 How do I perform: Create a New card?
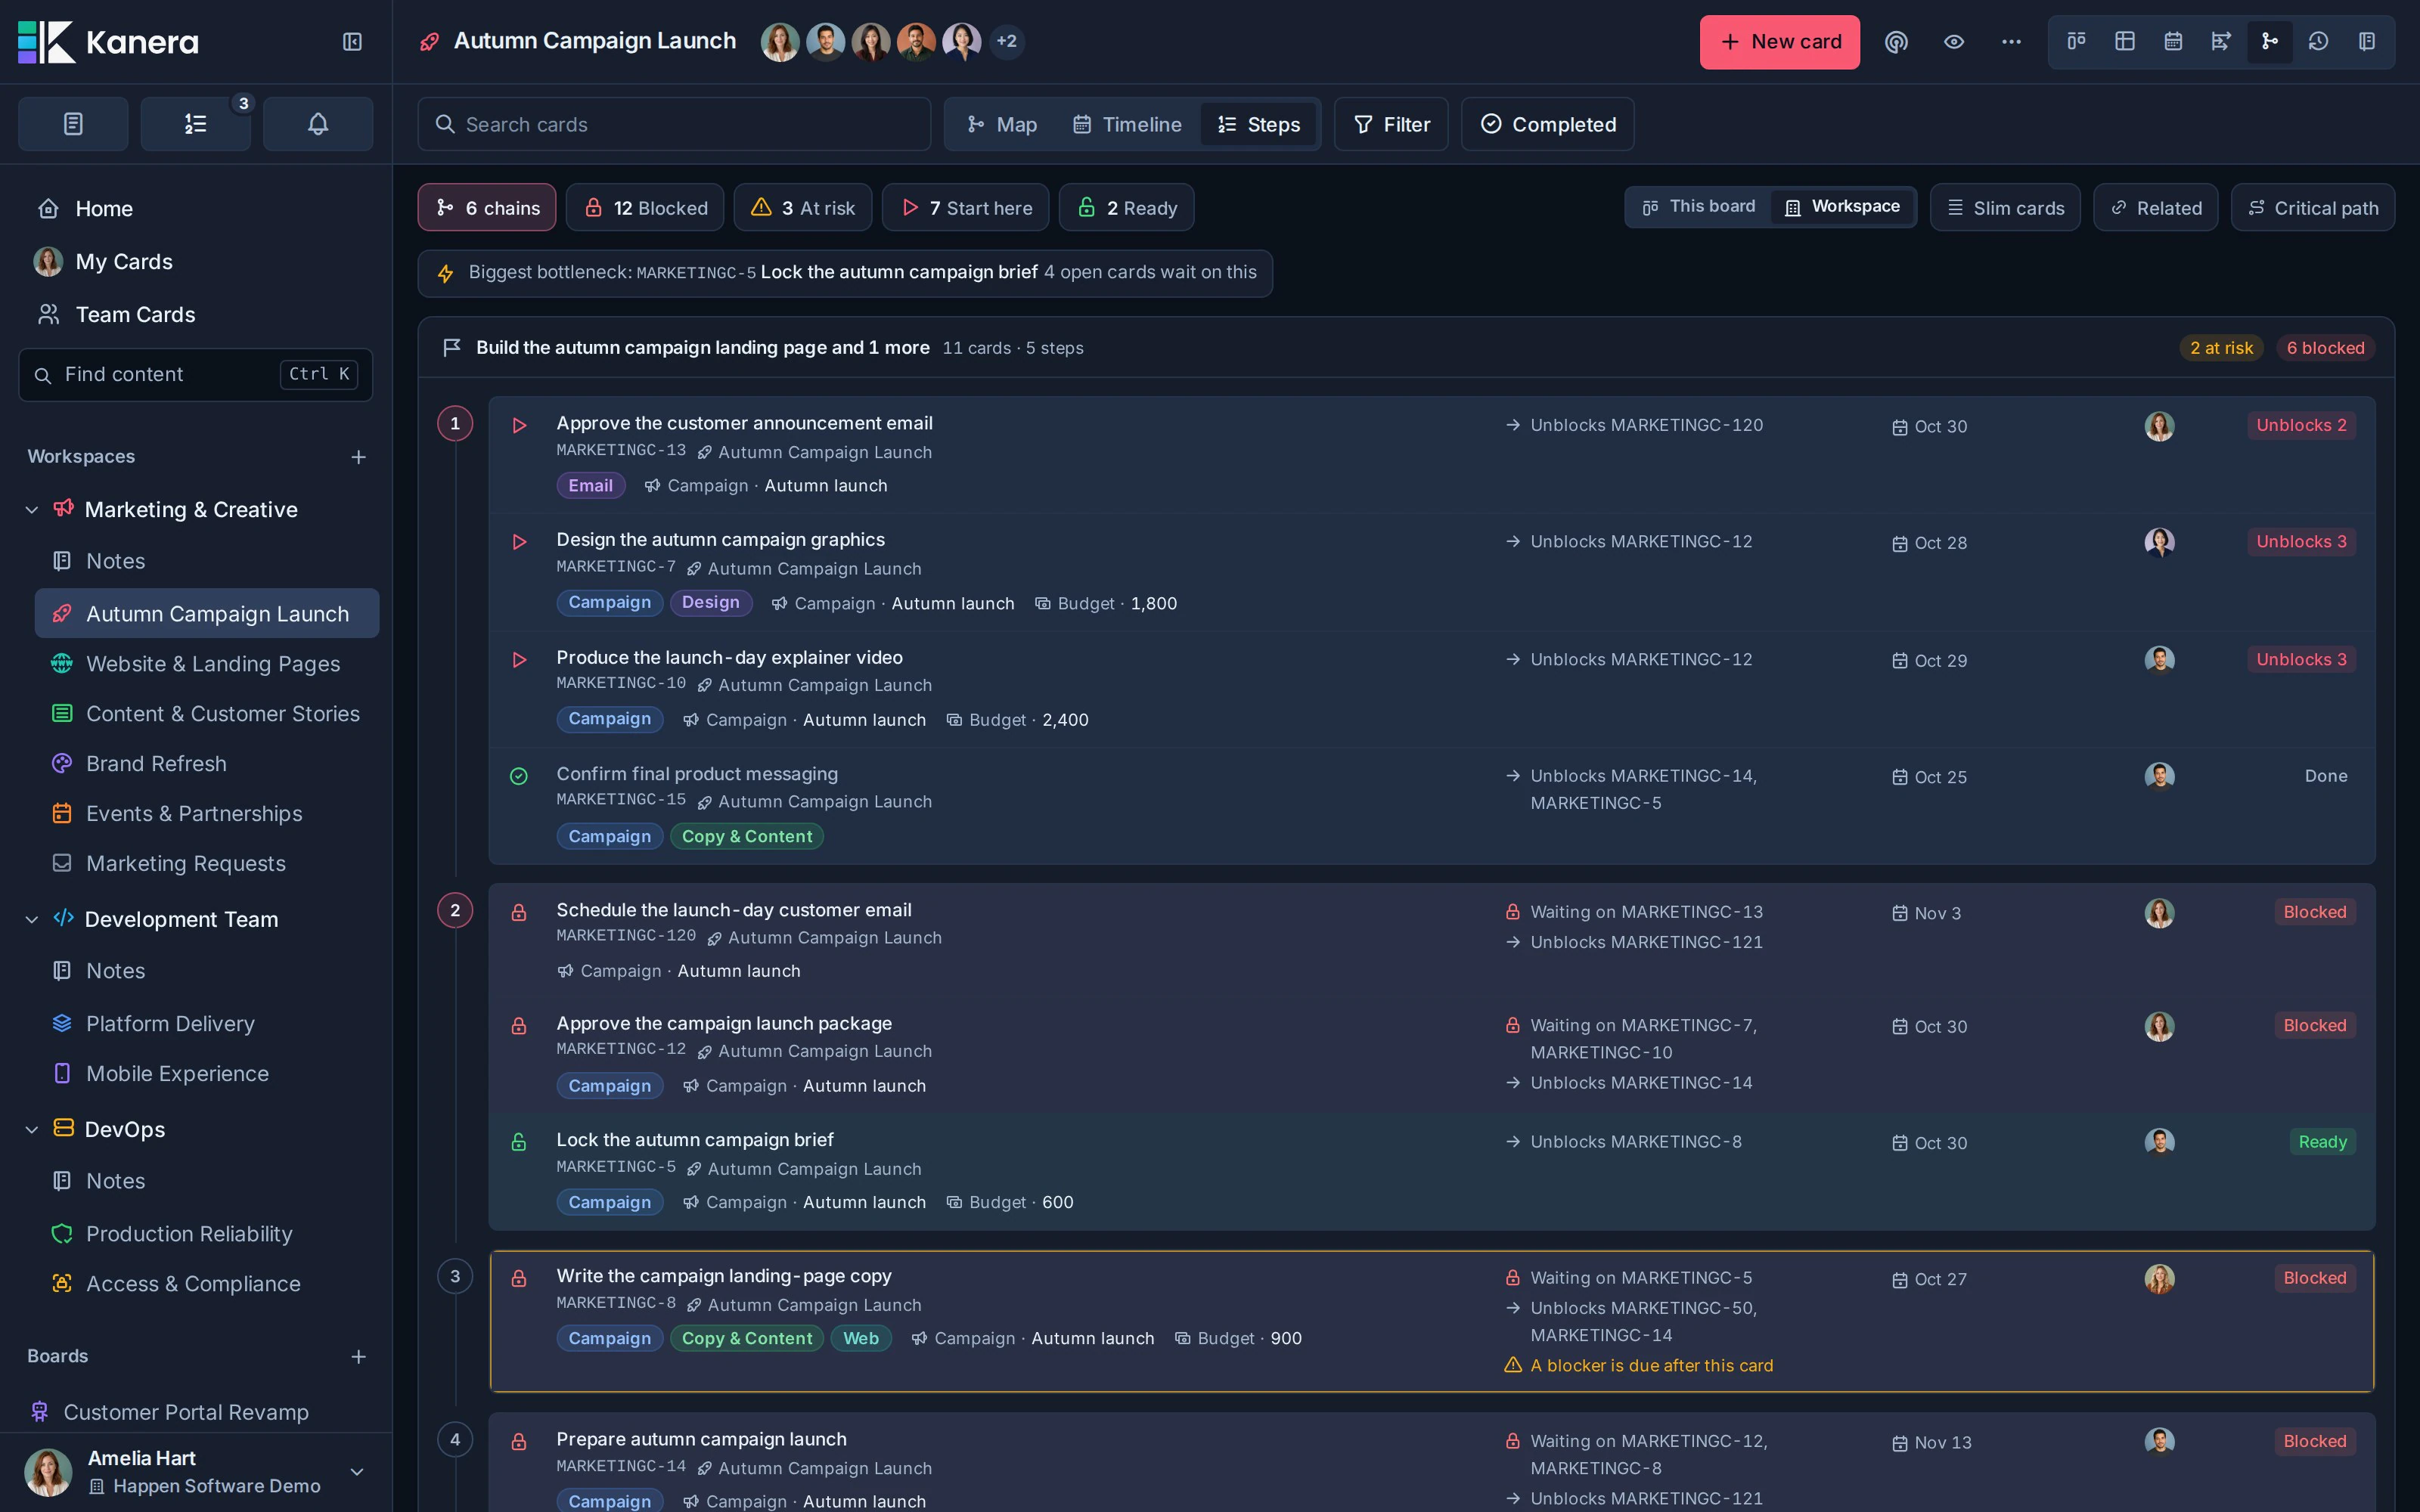click(x=1780, y=42)
